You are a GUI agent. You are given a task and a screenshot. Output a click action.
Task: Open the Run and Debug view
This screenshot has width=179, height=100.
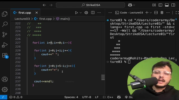[5, 45]
